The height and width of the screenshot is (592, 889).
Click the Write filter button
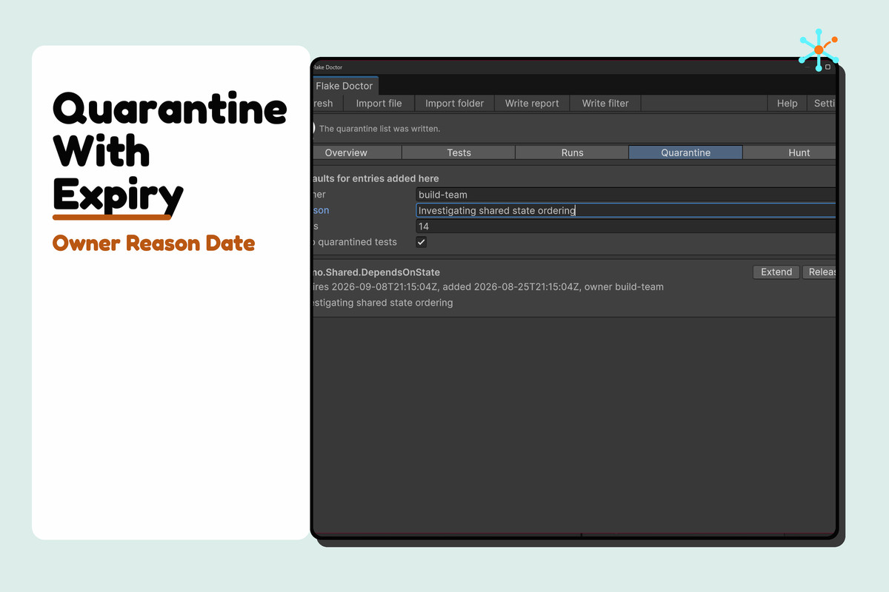(x=605, y=104)
